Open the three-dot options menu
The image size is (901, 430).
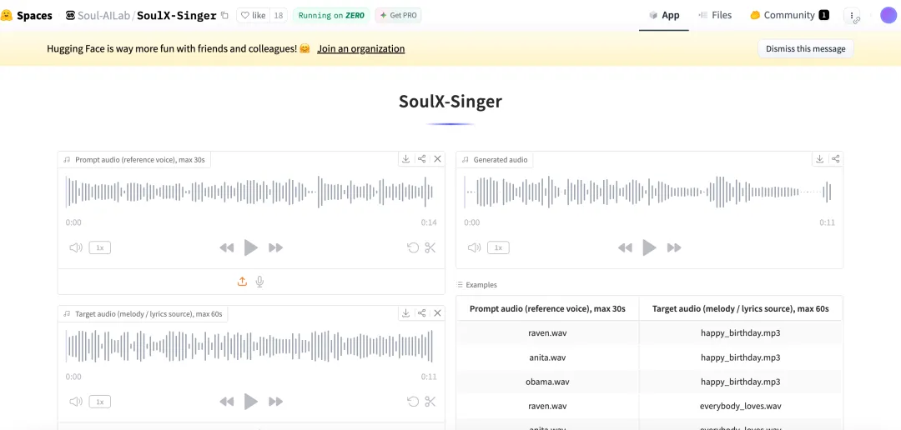(852, 16)
